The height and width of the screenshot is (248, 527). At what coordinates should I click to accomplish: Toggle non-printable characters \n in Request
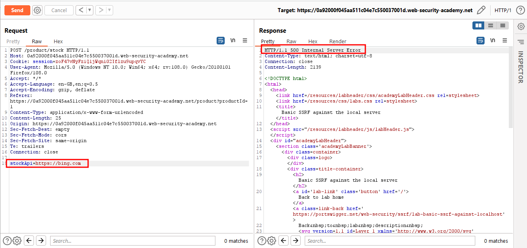(x=233, y=40)
